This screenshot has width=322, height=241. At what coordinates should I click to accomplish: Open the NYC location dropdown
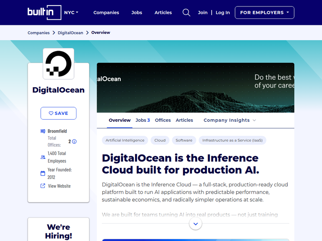71,12
